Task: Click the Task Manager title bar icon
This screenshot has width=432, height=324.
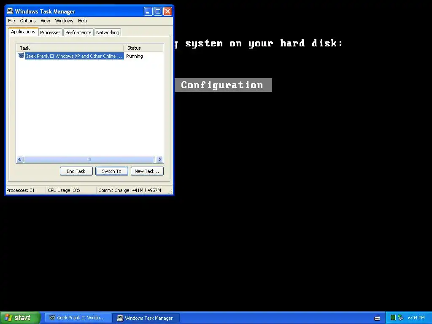Action: coord(10,11)
